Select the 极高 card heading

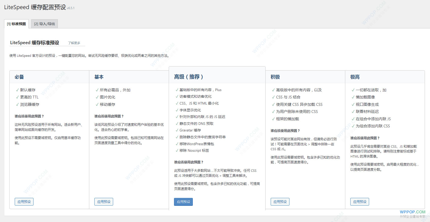[355, 77]
